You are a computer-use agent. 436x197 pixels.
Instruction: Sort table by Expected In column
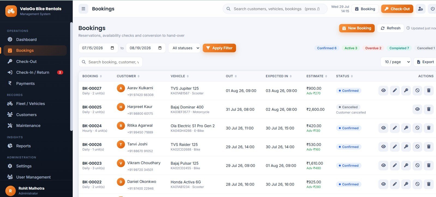click(x=279, y=76)
